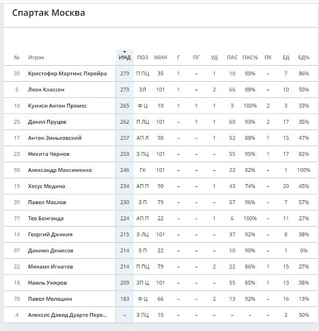Click the Спартак Москва team title

(49, 13)
